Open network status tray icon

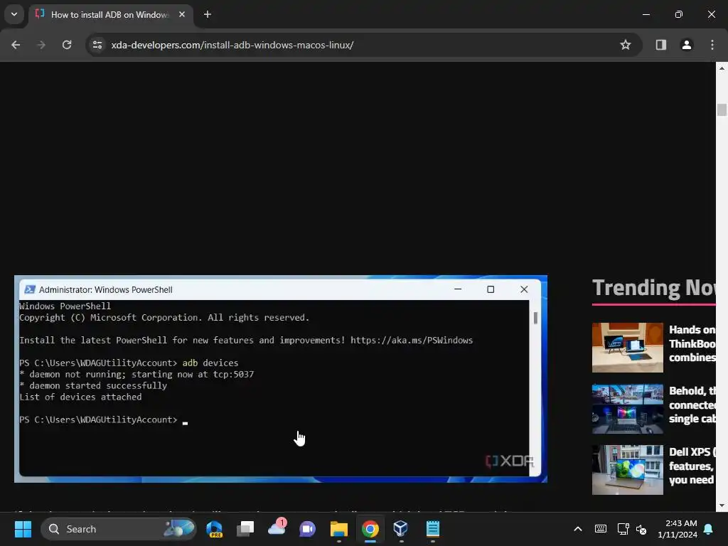pos(623,529)
